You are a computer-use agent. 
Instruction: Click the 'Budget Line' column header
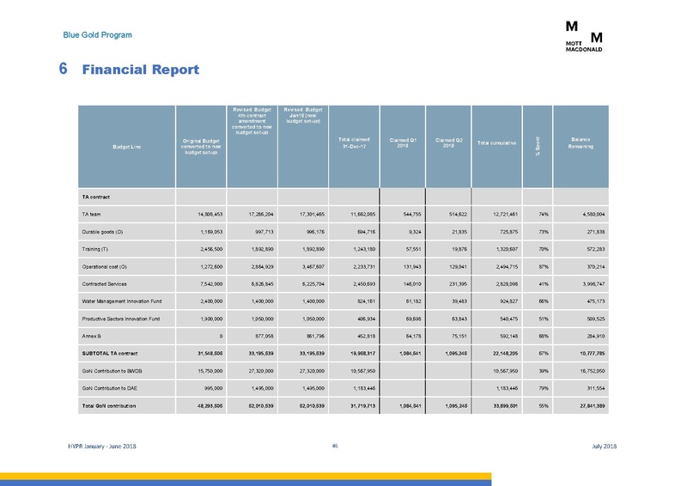pyautogui.click(x=126, y=147)
